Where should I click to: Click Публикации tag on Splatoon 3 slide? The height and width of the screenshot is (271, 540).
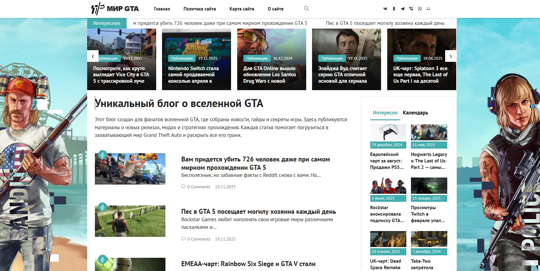click(407, 58)
